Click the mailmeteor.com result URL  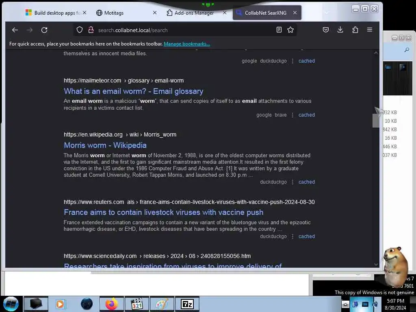pos(123,80)
